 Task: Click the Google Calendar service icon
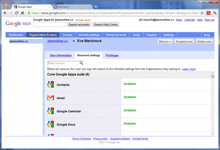click(x=51, y=111)
